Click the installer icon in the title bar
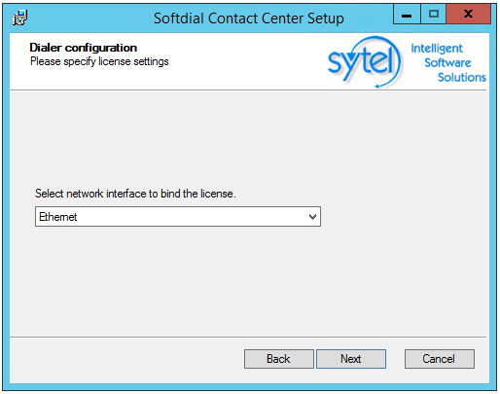Image resolution: width=500 pixels, height=394 pixels. point(19,18)
